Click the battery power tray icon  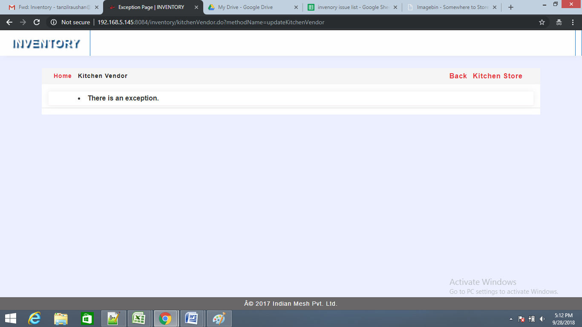(532, 319)
